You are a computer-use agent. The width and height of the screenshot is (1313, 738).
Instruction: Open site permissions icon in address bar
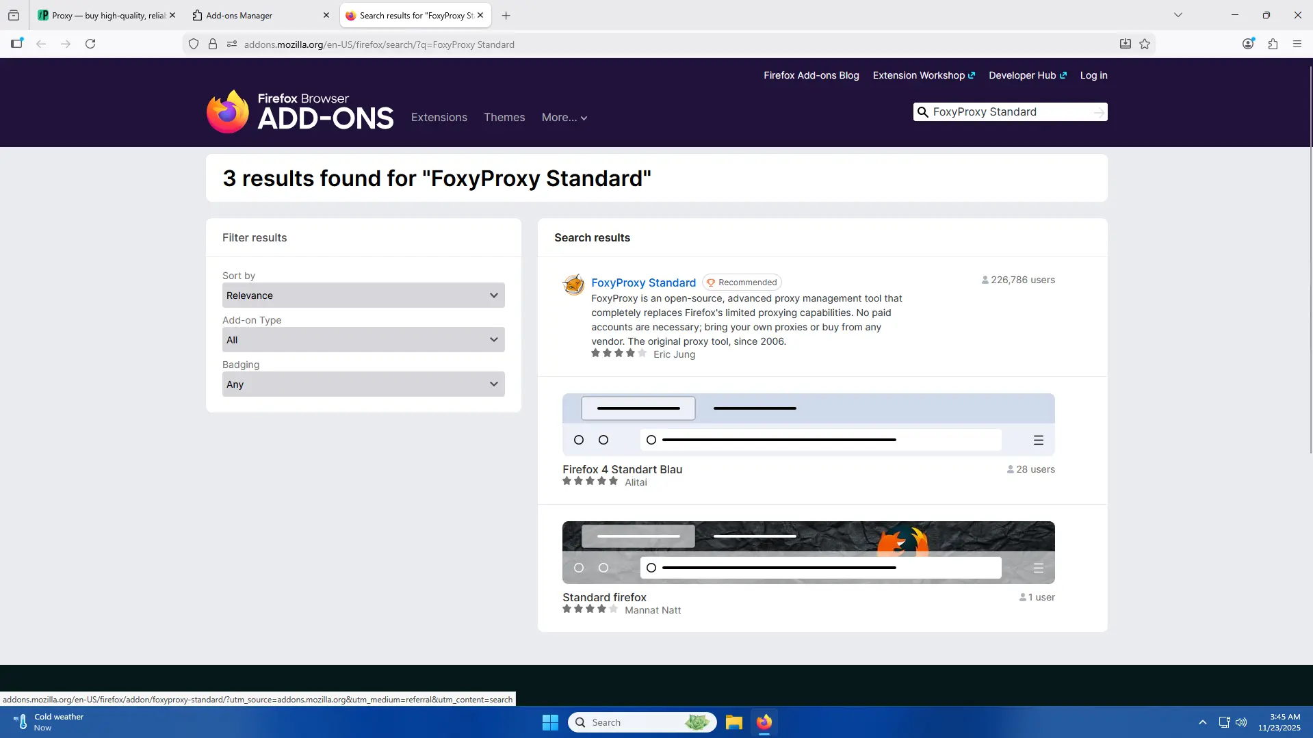pos(232,44)
